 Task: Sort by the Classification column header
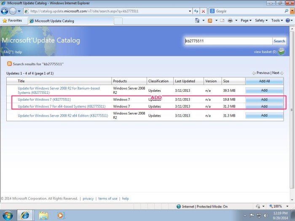pos(158,81)
